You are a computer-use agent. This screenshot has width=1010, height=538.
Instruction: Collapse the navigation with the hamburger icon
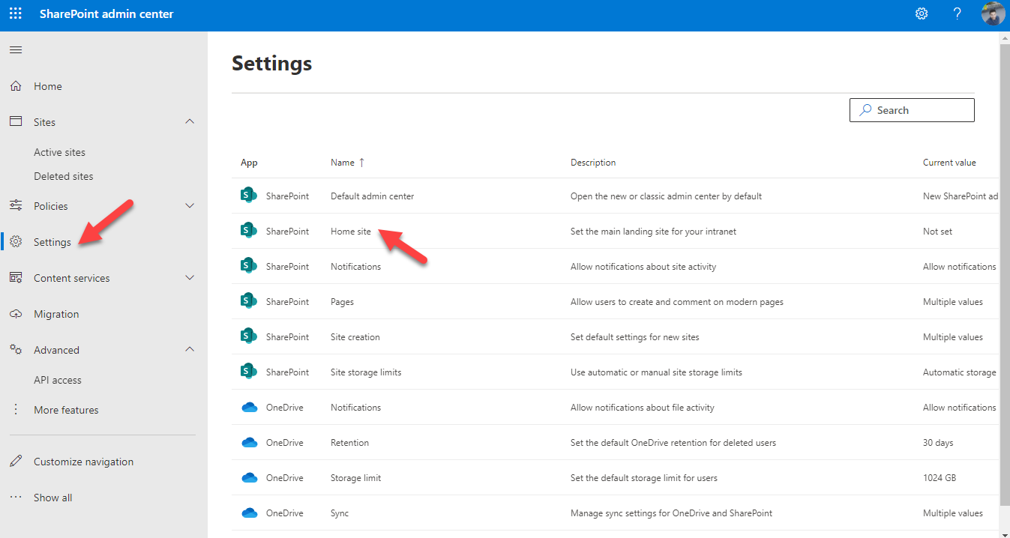[15, 49]
